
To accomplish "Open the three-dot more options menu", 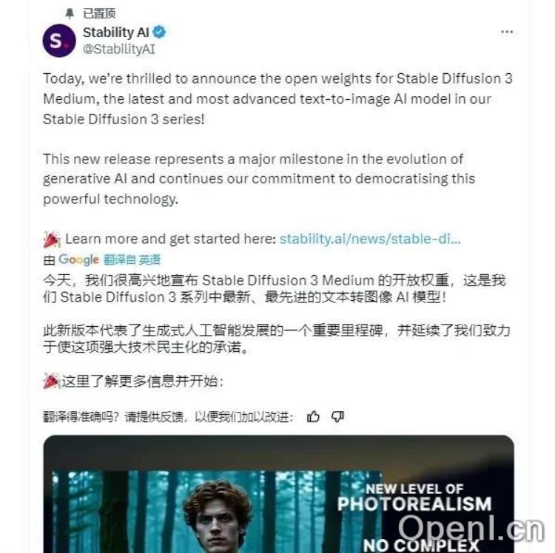I will (x=507, y=33).
